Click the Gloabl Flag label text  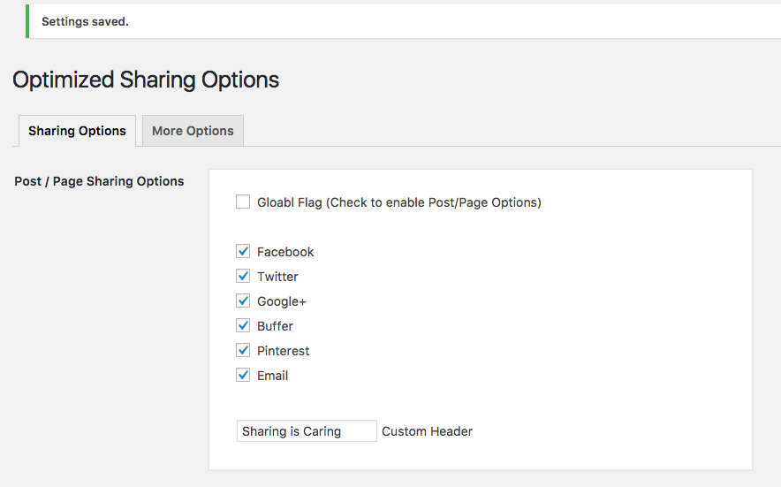[x=399, y=203]
